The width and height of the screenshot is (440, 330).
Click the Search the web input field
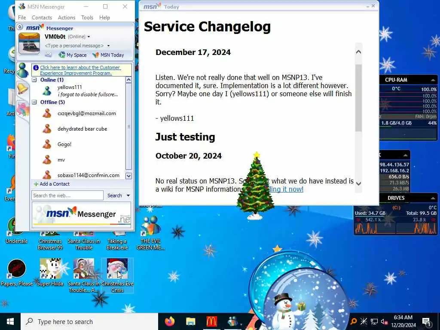click(x=67, y=196)
